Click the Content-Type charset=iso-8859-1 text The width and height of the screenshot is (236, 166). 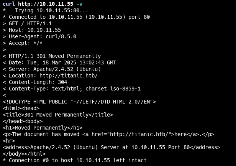tap(113, 89)
